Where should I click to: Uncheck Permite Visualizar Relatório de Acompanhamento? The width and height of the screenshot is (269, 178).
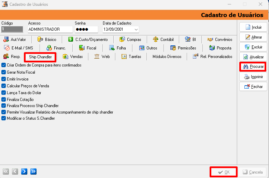coord(4,112)
